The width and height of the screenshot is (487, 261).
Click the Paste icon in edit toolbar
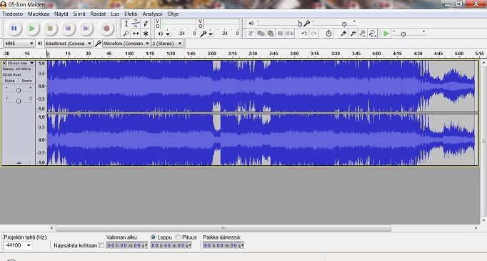click(271, 34)
